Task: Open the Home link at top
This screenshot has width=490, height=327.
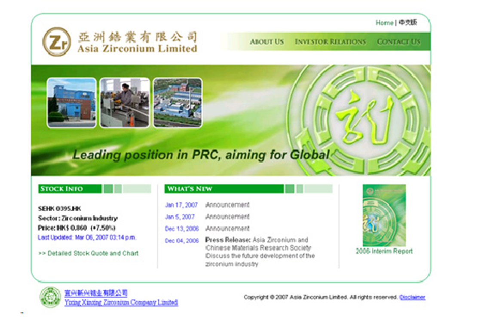Action: [384, 23]
